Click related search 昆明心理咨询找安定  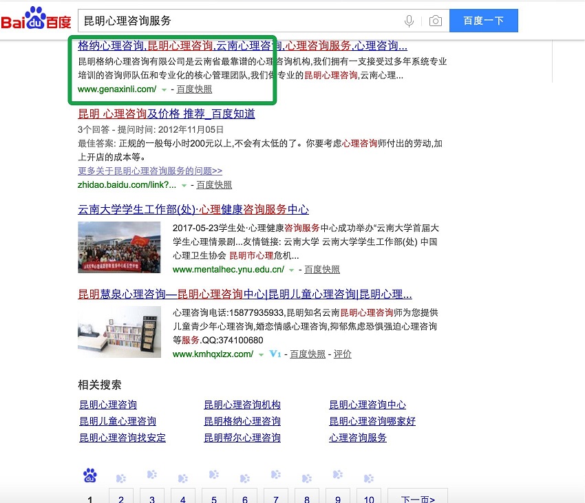pyautogui.click(x=123, y=438)
